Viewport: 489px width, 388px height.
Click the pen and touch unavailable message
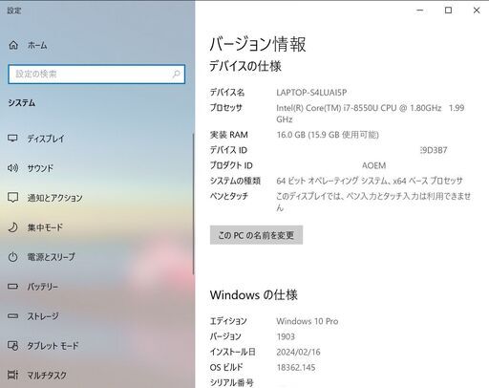click(373, 202)
